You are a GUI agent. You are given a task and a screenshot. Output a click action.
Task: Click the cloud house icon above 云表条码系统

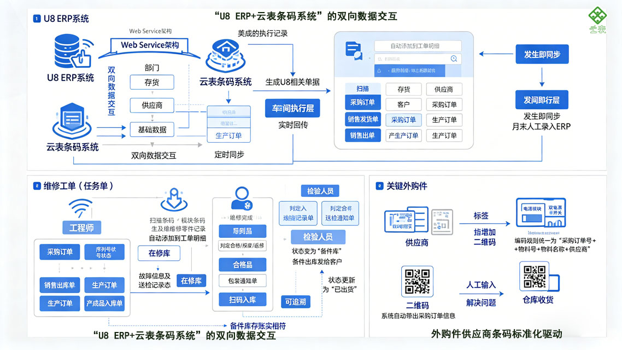(x=225, y=56)
